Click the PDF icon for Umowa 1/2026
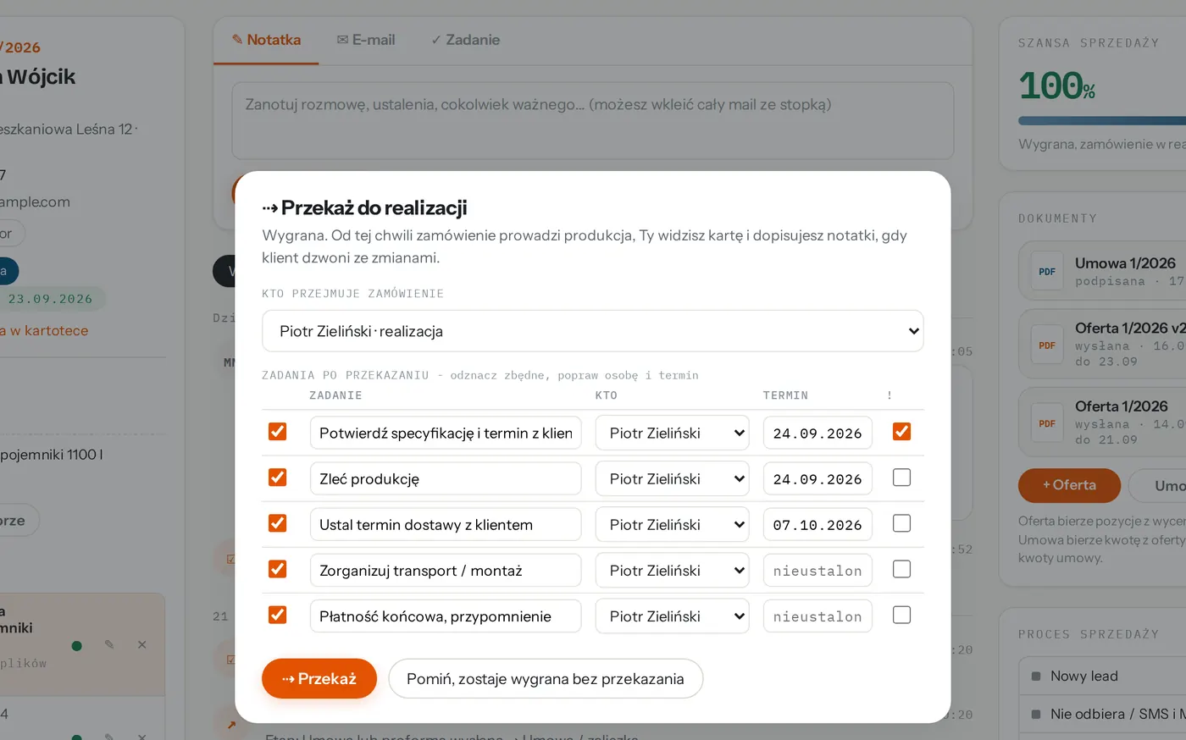Image resolution: width=1186 pixels, height=740 pixels. pyautogui.click(x=1047, y=272)
